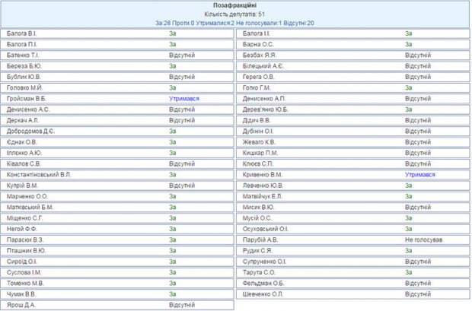Click the Не голосував status for Парубій
The height and width of the screenshot is (311, 472).
click(x=424, y=240)
